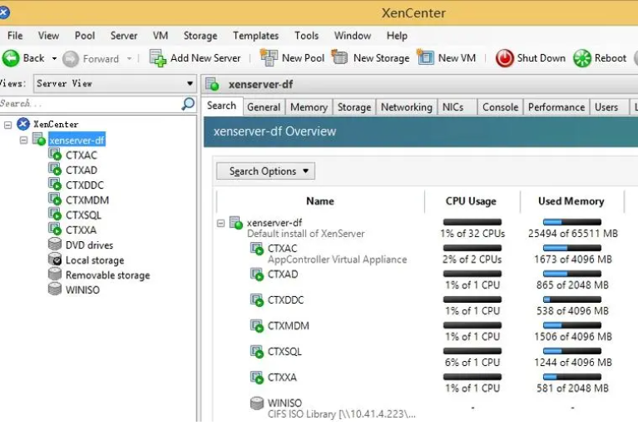Switch to the Networking tab
The width and height of the screenshot is (638, 435).
[x=407, y=107]
